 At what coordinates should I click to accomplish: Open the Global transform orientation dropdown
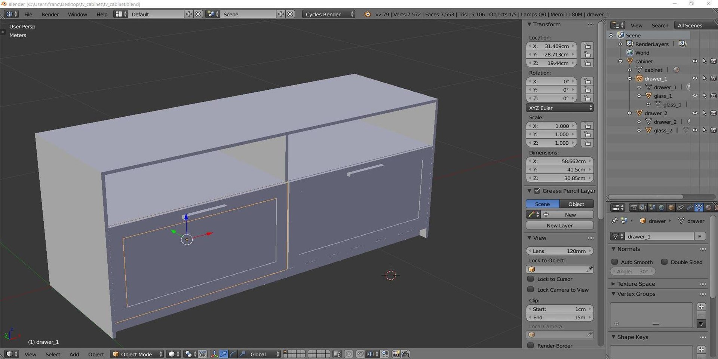coord(264,354)
